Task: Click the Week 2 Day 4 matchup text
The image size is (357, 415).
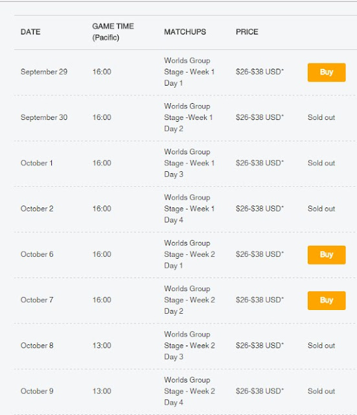Action: pos(189,391)
